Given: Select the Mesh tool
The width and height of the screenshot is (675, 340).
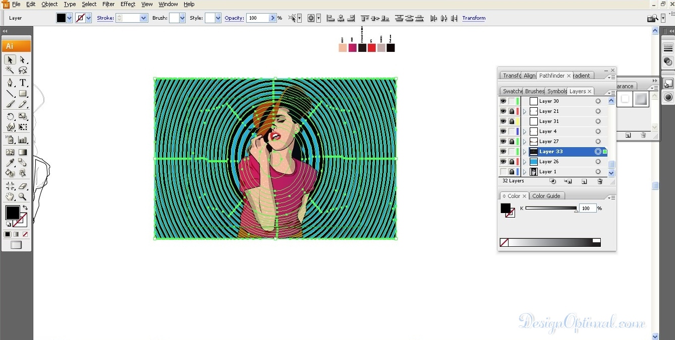Looking at the screenshot, I should [x=10, y=152].
